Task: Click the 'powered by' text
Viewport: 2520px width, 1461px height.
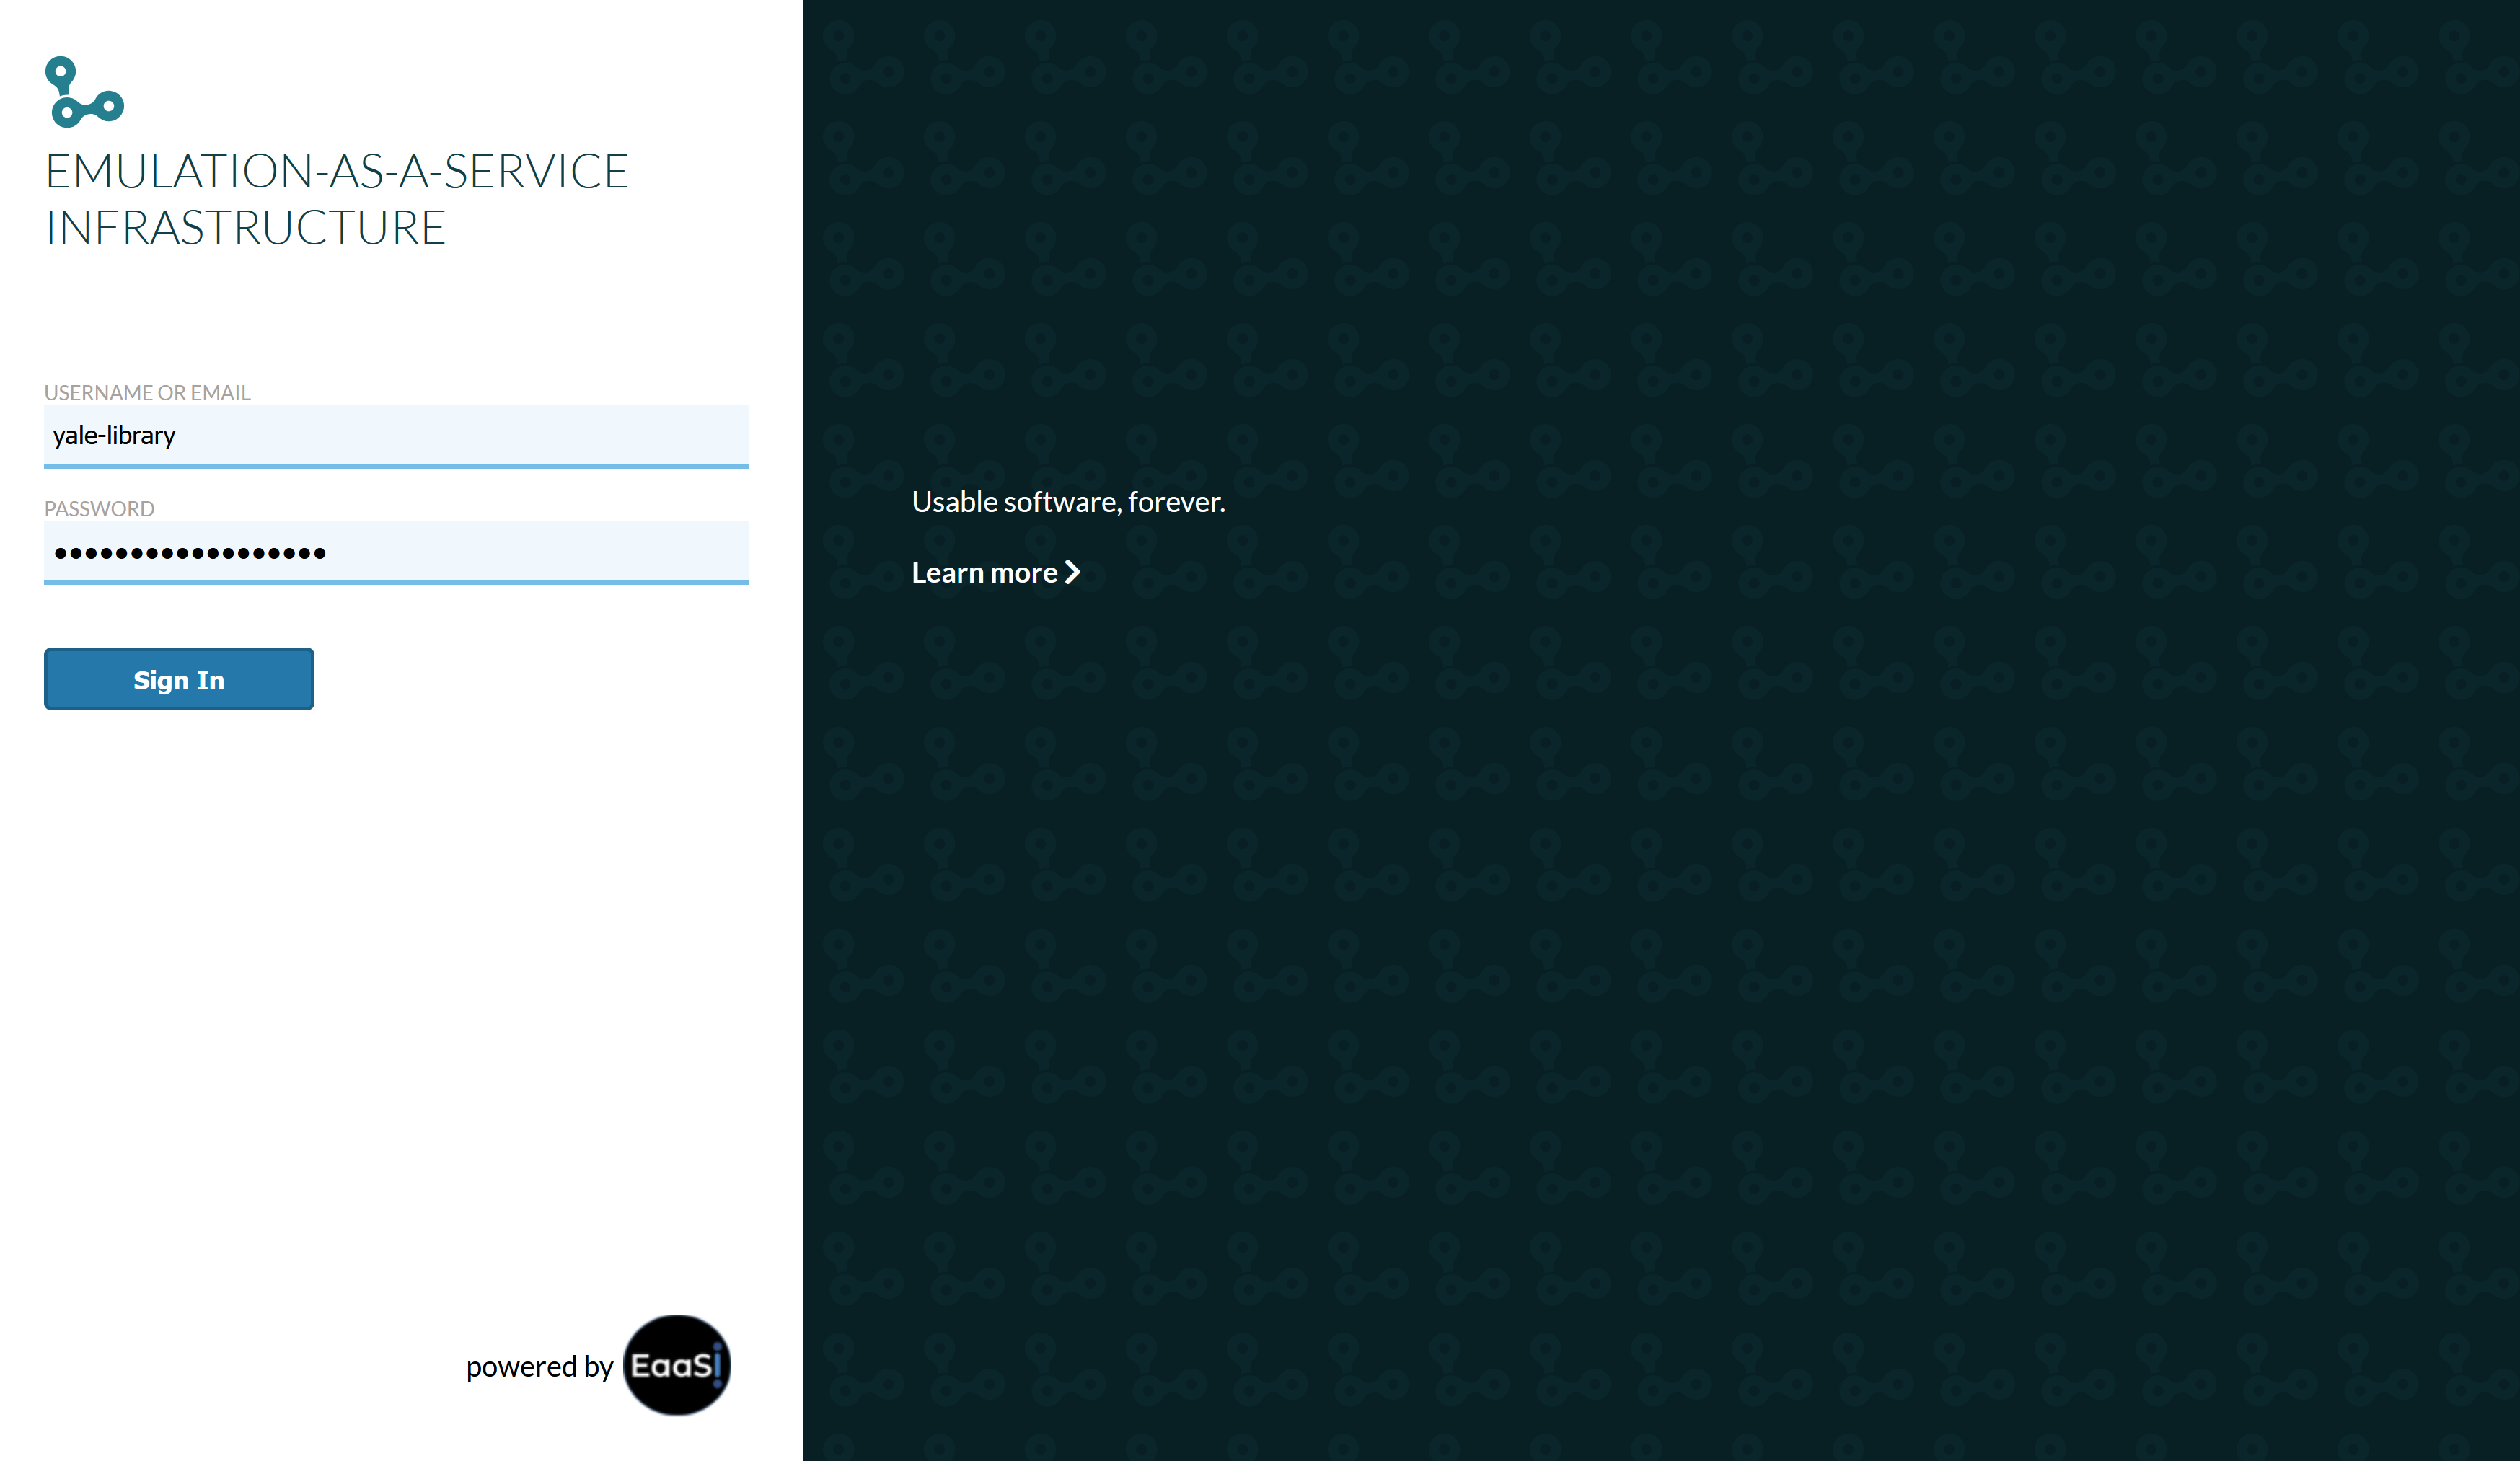Action: (x=539, y=1366)
